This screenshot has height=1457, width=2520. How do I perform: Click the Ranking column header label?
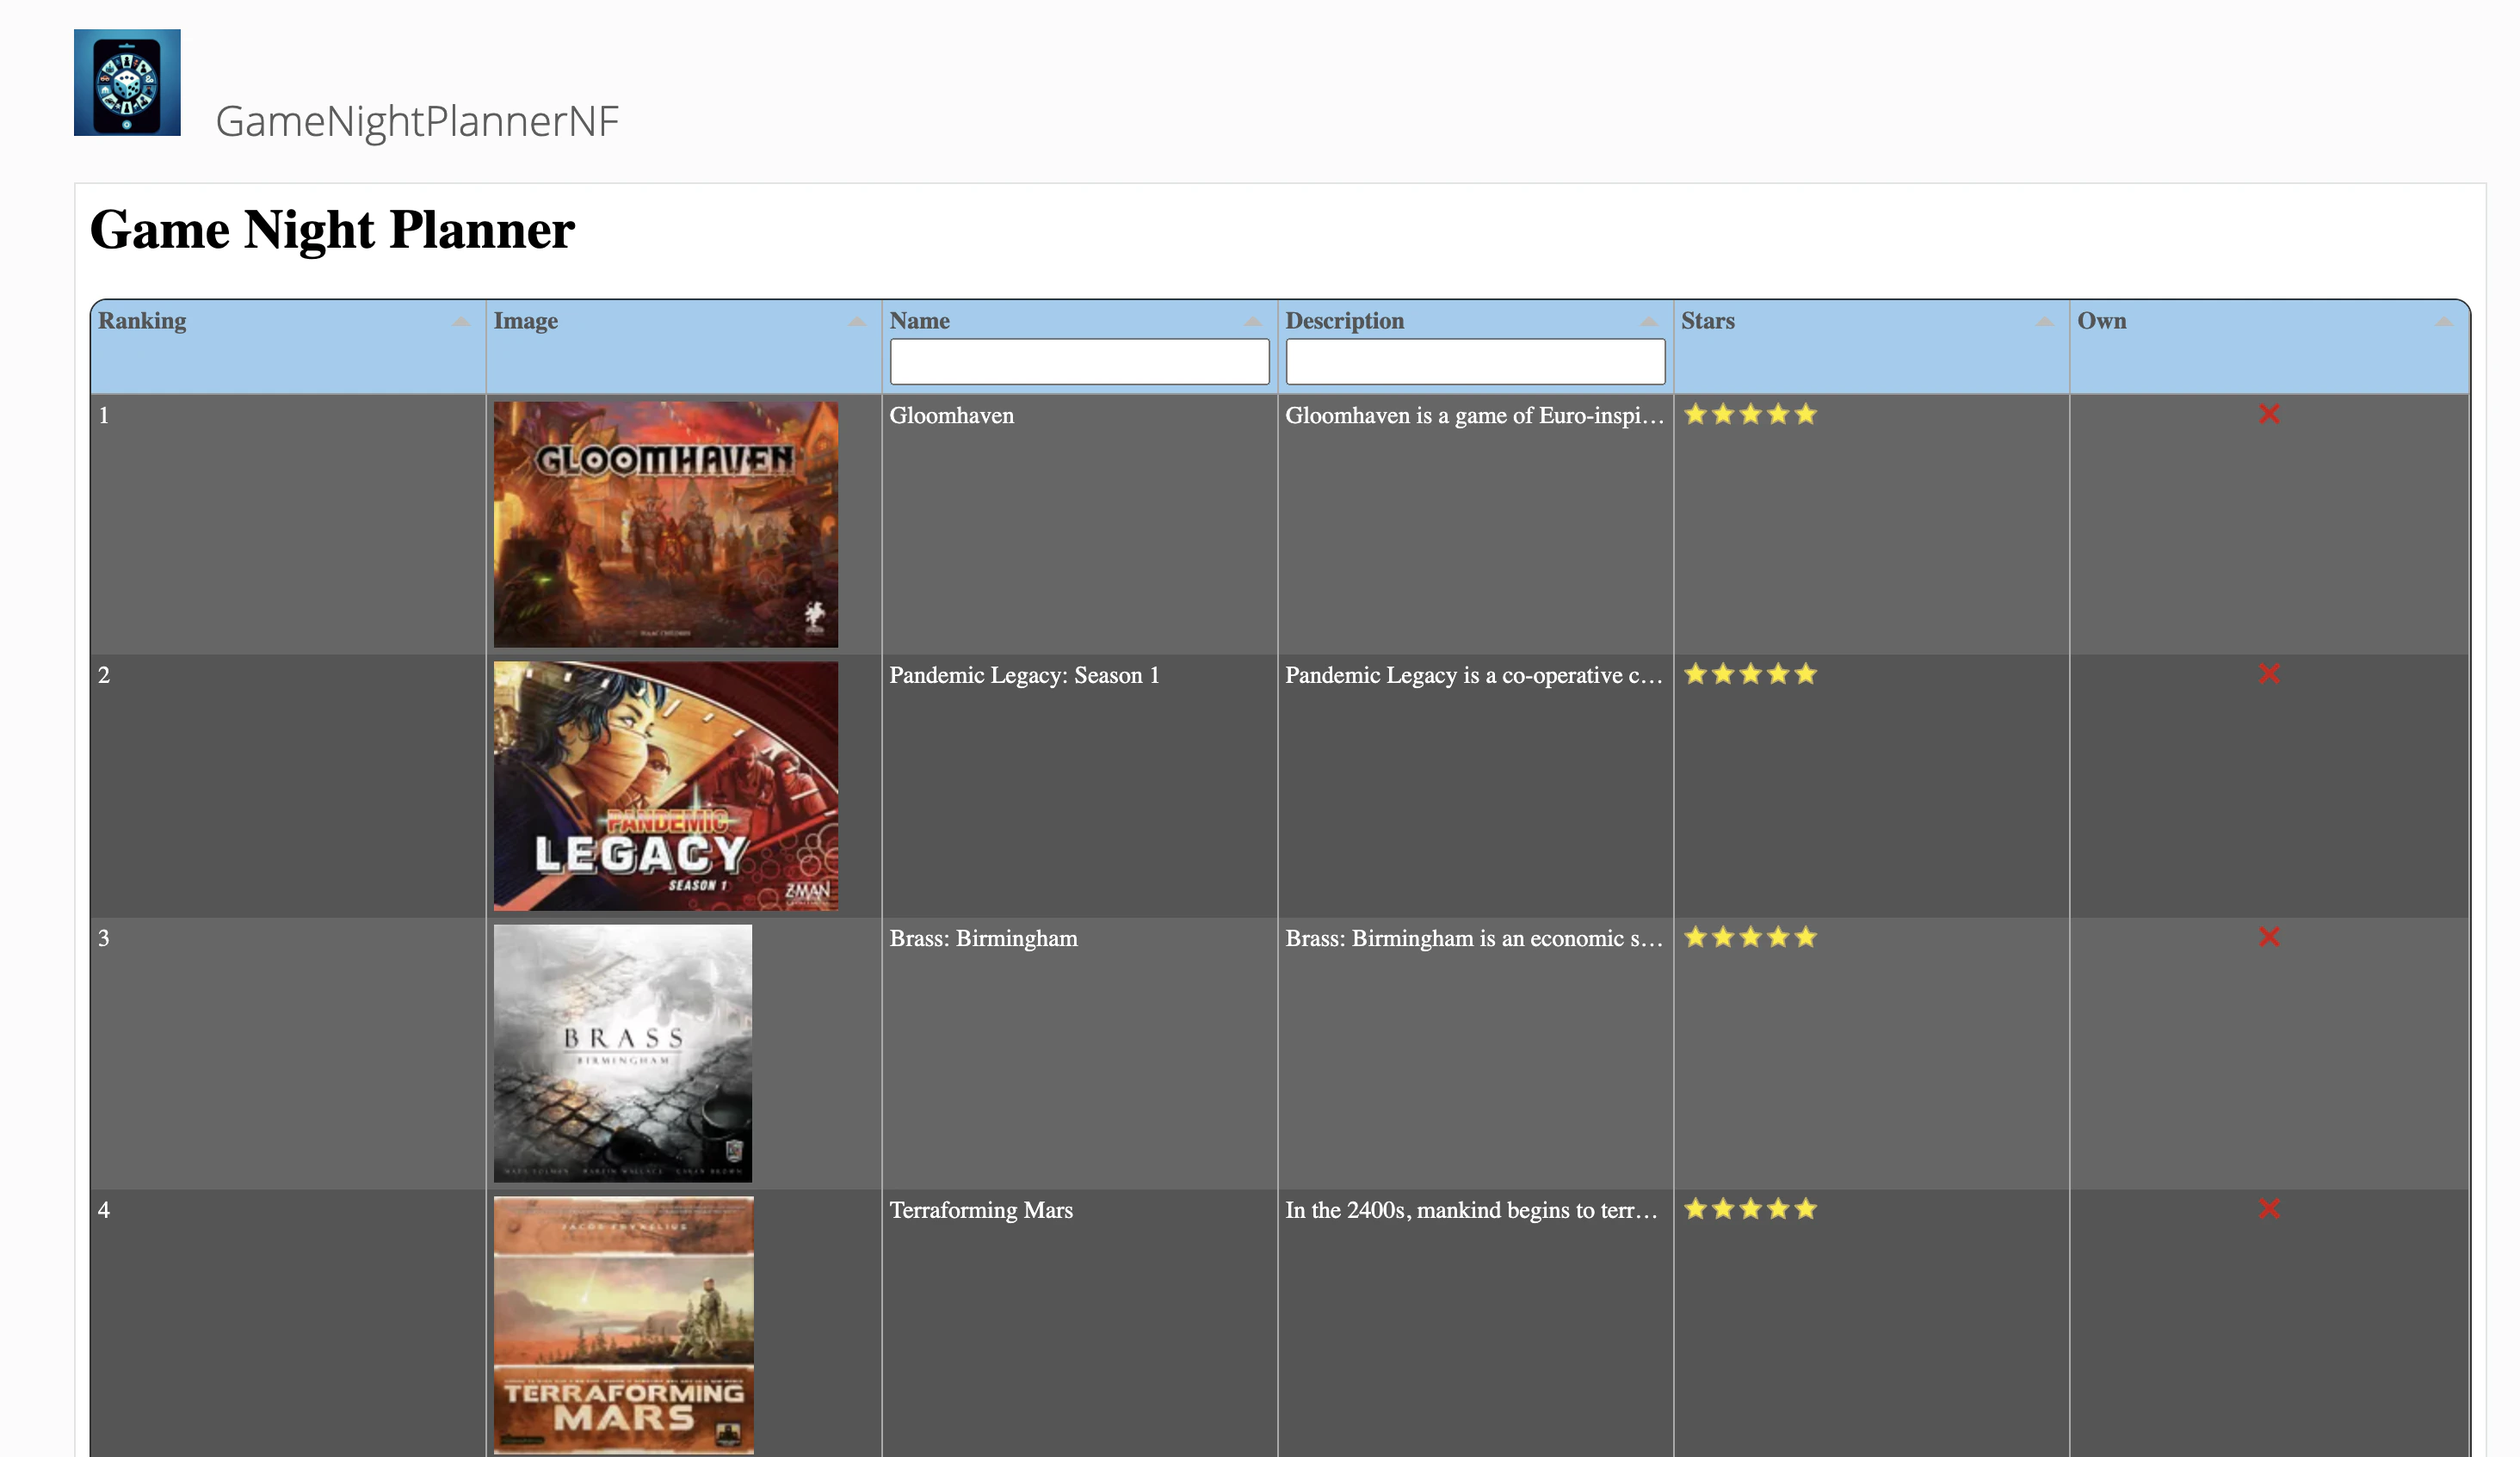142,321
